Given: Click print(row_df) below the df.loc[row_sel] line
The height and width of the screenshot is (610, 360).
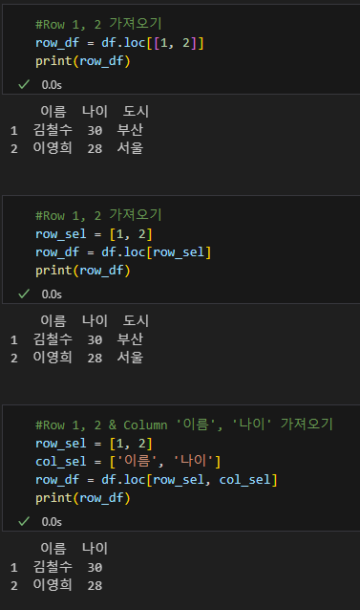Looking at the screenshot, I should tap(83, 271).
